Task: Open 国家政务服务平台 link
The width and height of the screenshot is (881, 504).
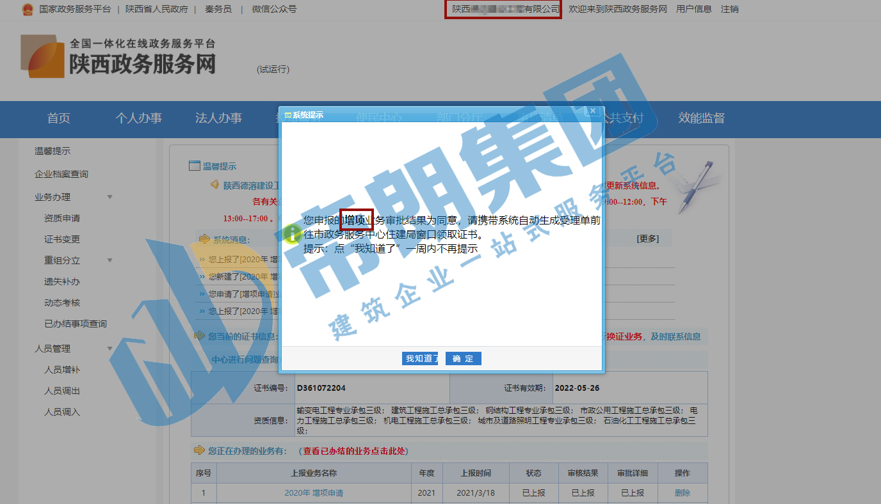Action: point(75,9)
